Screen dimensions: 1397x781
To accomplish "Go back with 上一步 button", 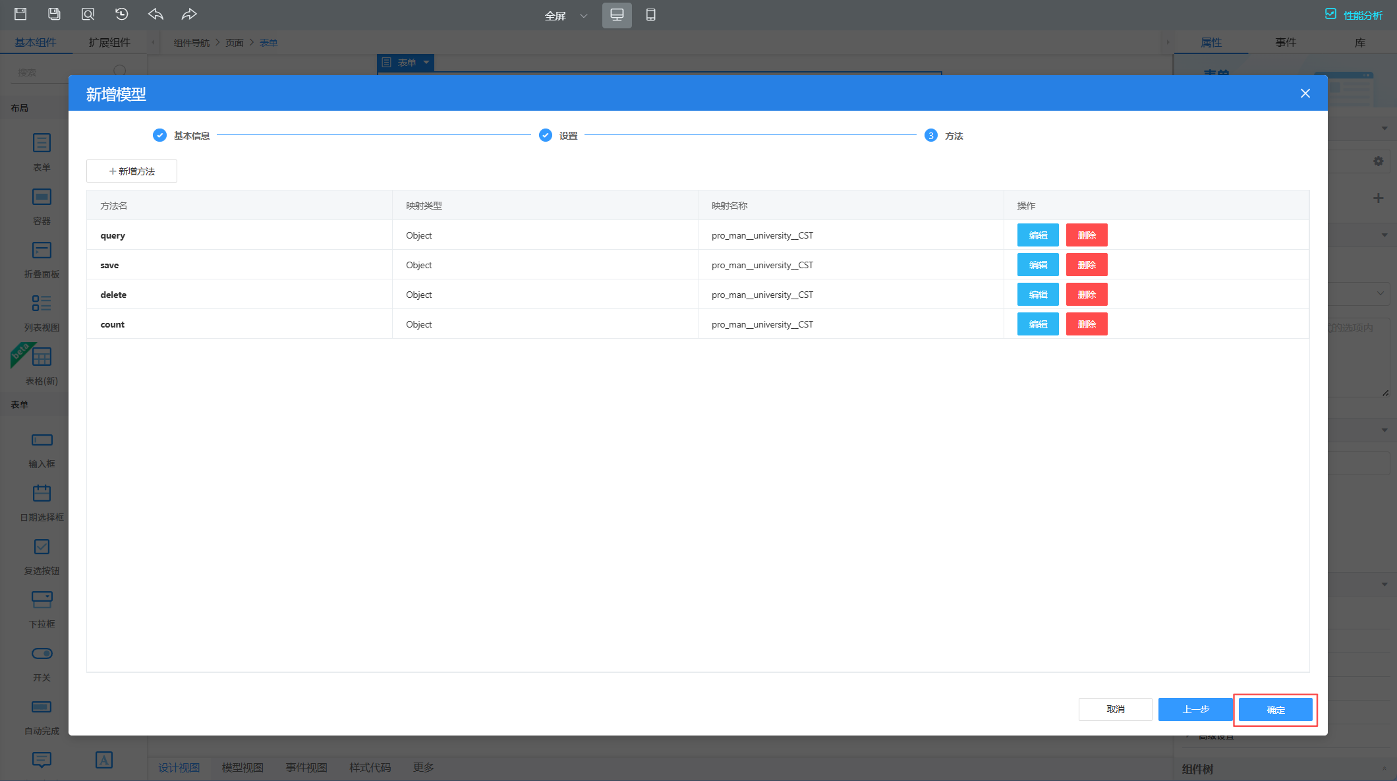I will [1195, 709].
